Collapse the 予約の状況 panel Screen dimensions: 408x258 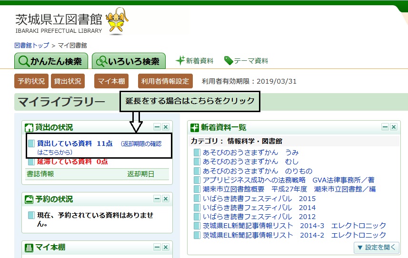coord(157,199)
